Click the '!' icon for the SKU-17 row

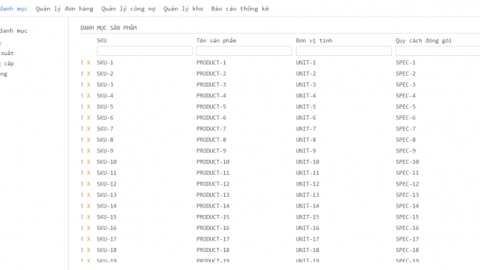point(82,238)
